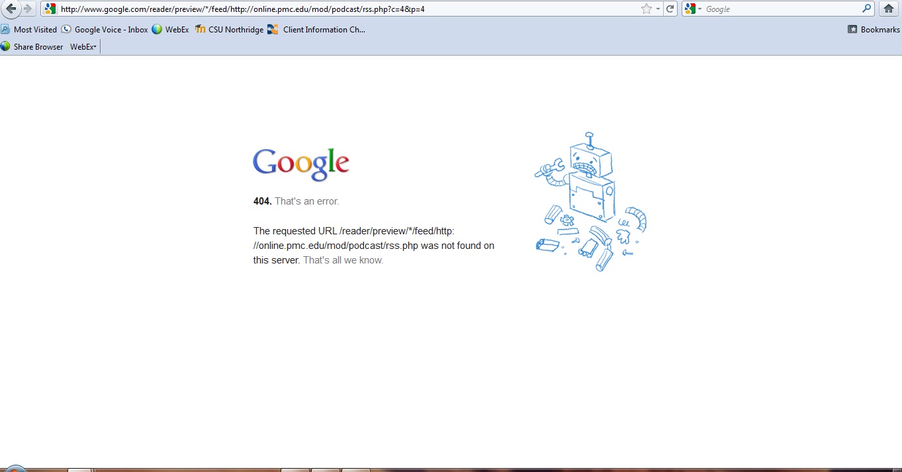Open the CSU Northridge bookmark
Screen dimensions: 902x472
click(229, 30)
